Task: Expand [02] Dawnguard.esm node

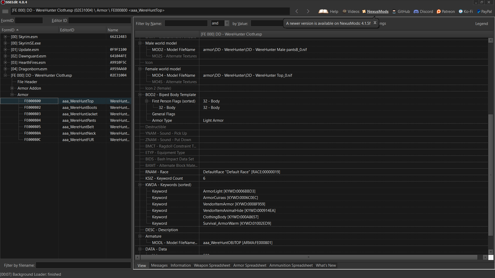Action: point(5,56)
